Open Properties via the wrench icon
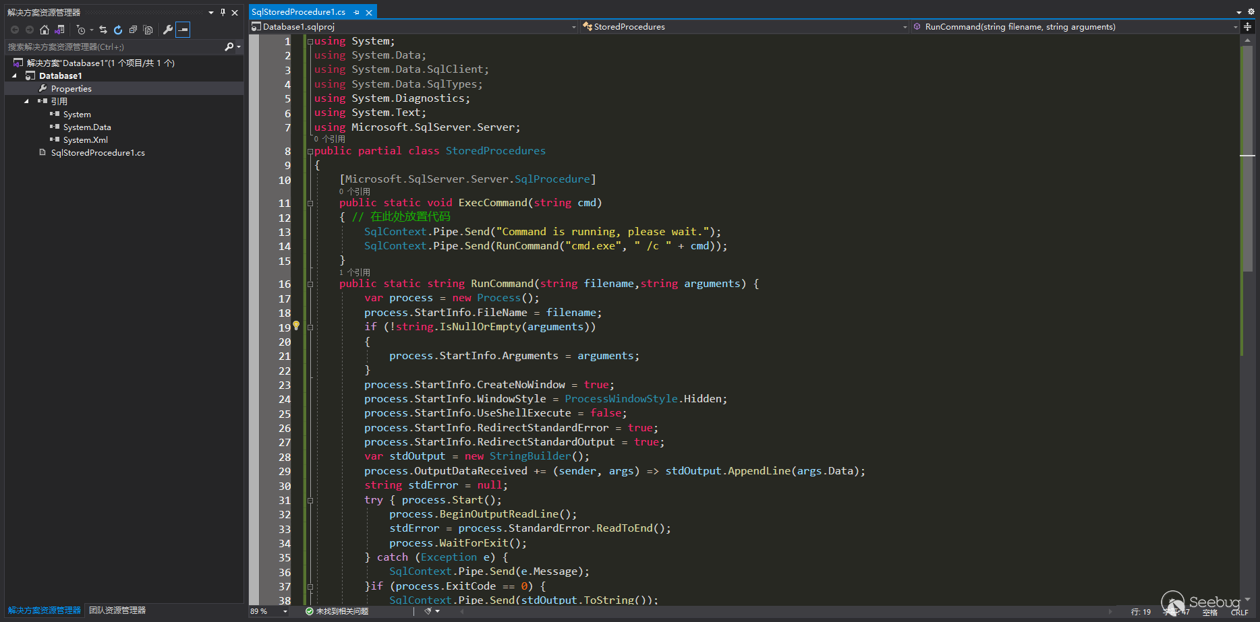This screenshot has height=622, width=1260. click(167, 30)
